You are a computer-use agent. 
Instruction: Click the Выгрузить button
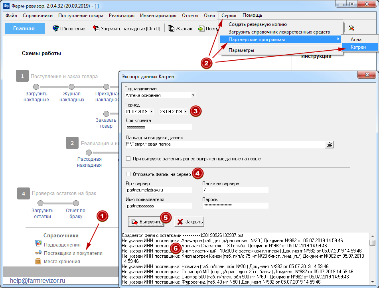(146, 221)
